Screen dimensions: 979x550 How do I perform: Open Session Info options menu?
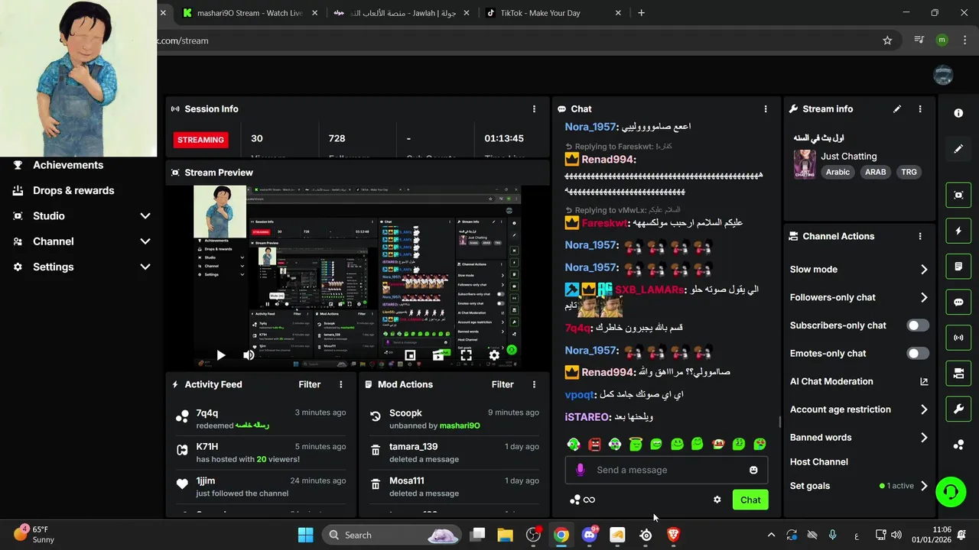click(x=534, y=109)
